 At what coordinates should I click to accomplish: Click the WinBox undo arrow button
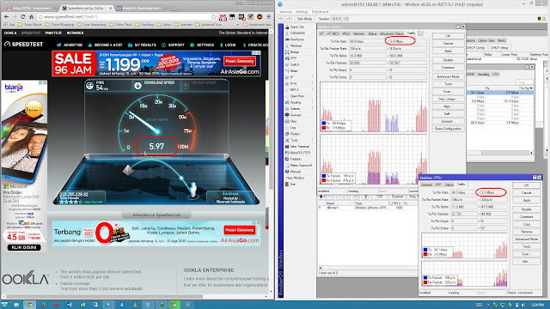pyautogui.click(x=281, y=19)
